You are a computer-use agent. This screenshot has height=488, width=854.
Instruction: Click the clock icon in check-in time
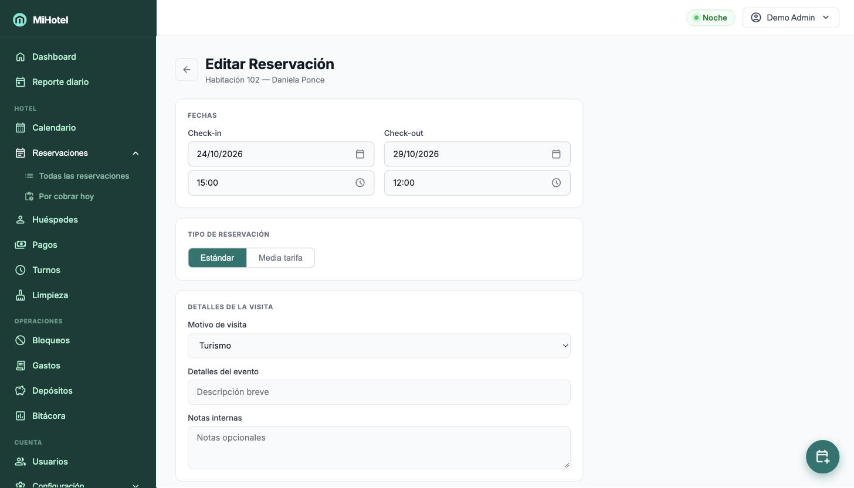pyautogui.click(x=360, y=183)
